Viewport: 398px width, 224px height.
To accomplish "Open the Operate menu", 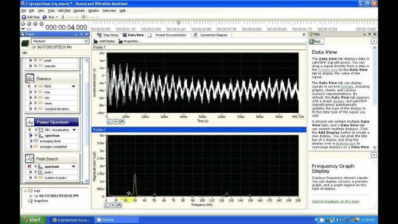I will (79, 10).
